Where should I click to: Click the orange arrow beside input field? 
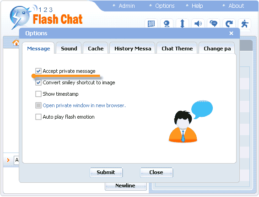point(8,160)
